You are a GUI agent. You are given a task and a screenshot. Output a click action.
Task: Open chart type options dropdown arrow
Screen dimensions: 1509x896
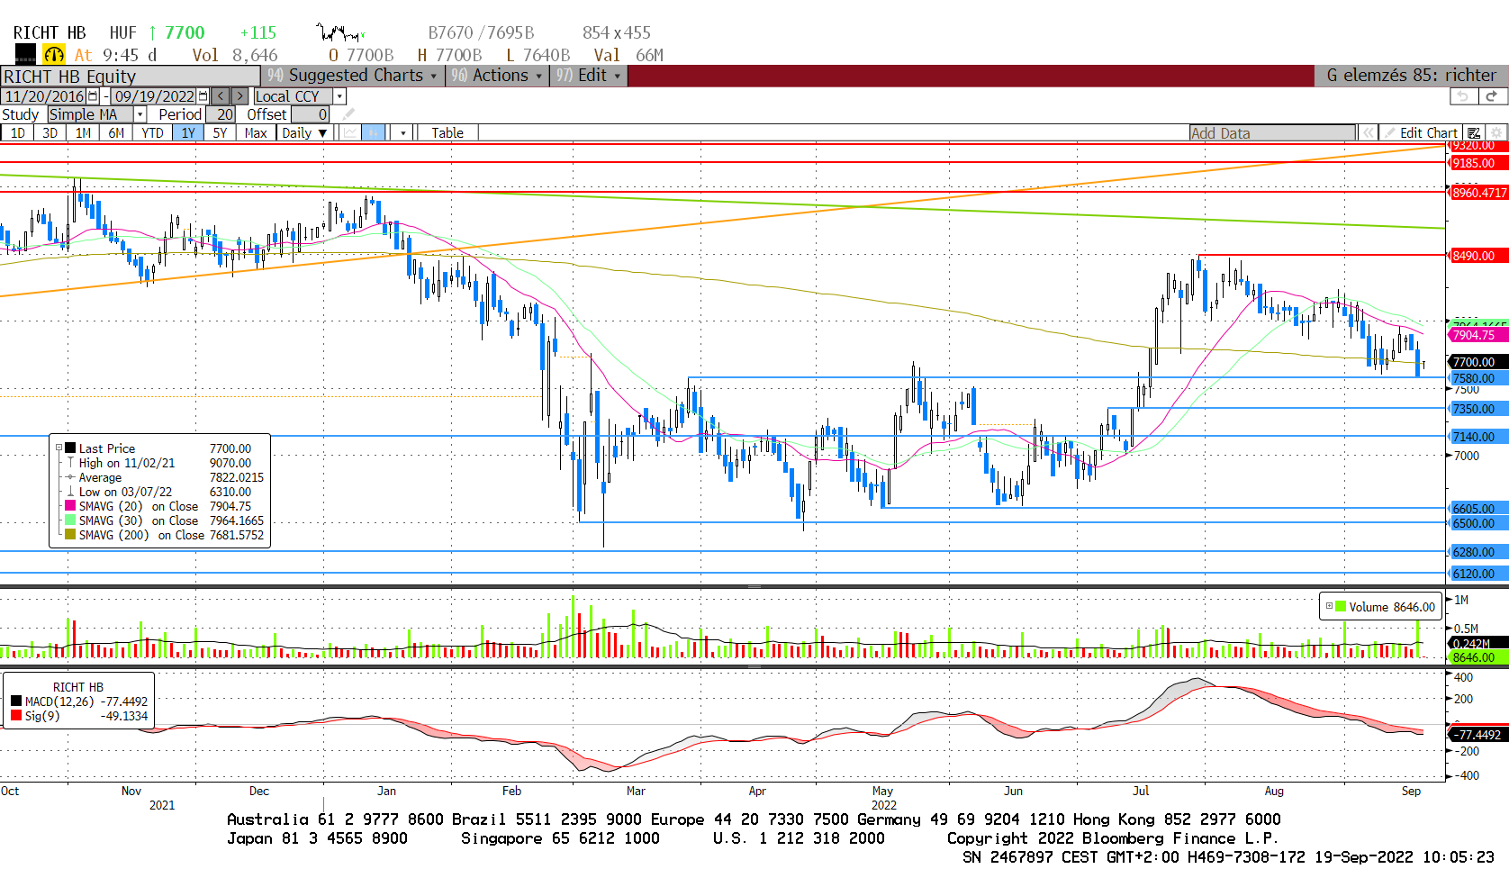(403, 133)
